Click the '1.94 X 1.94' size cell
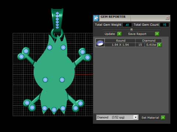The image size is (177, 132). tap(120, 45)
